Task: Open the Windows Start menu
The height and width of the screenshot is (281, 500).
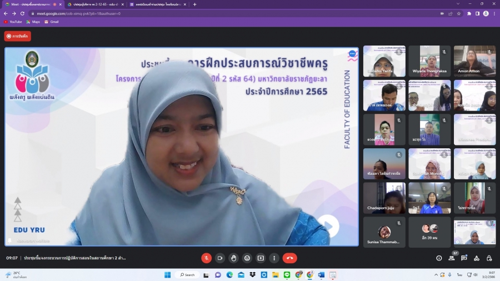Action: [167, 275]
